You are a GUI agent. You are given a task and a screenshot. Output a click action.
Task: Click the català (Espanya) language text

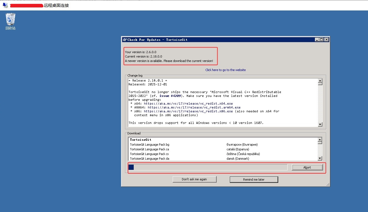[x=238, y=149]
